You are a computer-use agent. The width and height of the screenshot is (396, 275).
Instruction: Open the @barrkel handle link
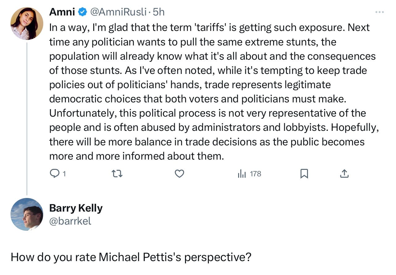point(70,221)
